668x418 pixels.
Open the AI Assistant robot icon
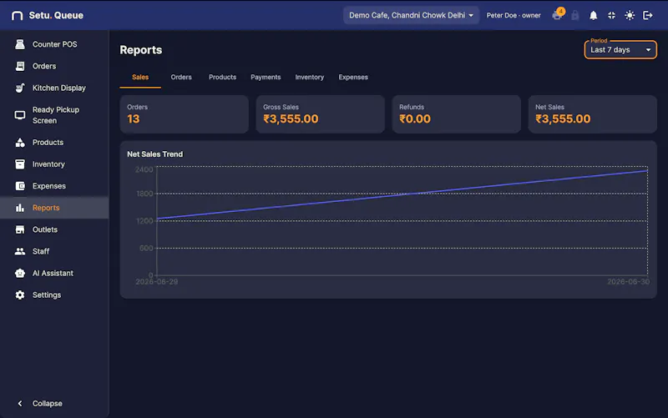[x=20, y=273]
